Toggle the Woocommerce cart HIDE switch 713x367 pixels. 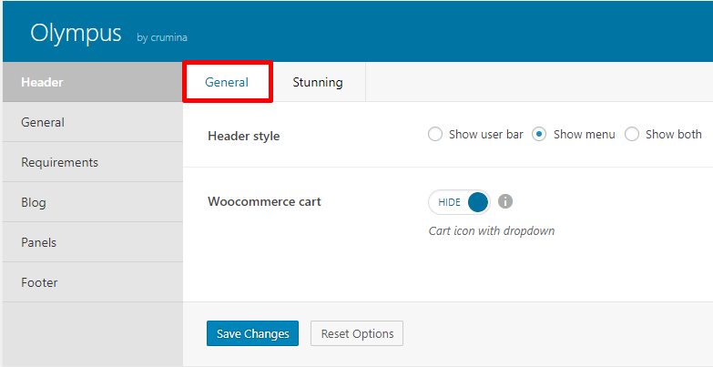point(459,202)
